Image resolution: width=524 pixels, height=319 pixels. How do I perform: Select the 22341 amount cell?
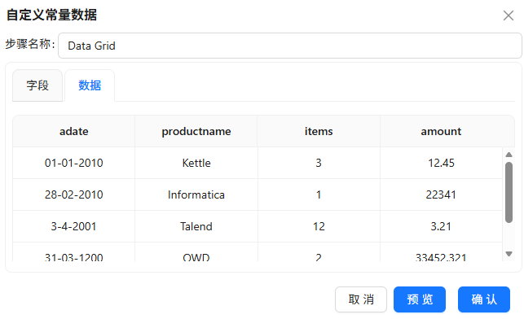pyautogui.click(x=441, y=194)
